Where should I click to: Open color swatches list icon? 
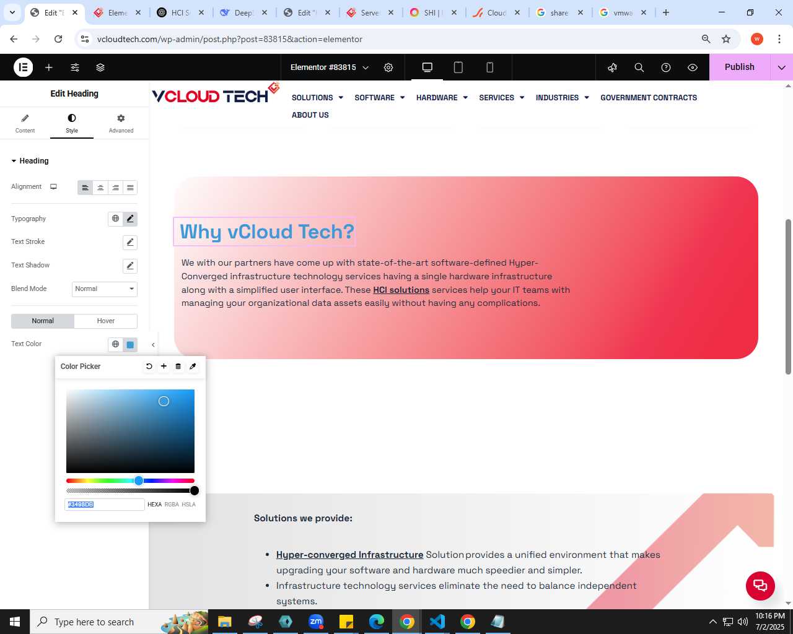178,367
